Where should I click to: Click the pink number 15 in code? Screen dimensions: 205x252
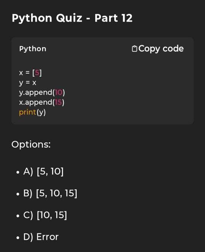tap(58, 102)
